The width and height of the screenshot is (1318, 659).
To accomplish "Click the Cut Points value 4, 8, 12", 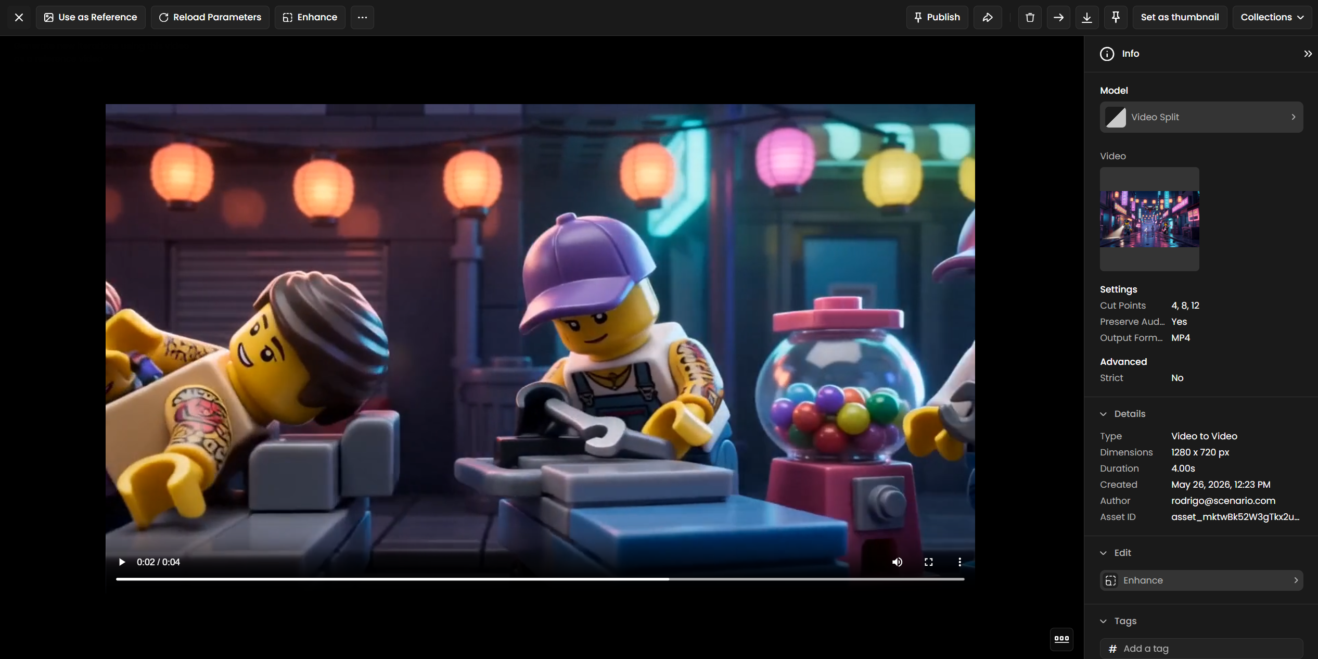I will click(1185, 306).
